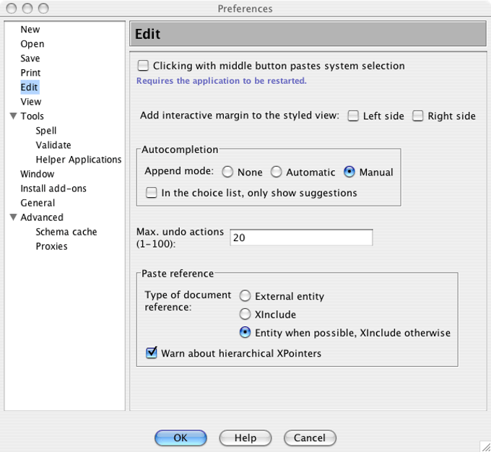Open Help for preferences

click(x=245, y=438)
